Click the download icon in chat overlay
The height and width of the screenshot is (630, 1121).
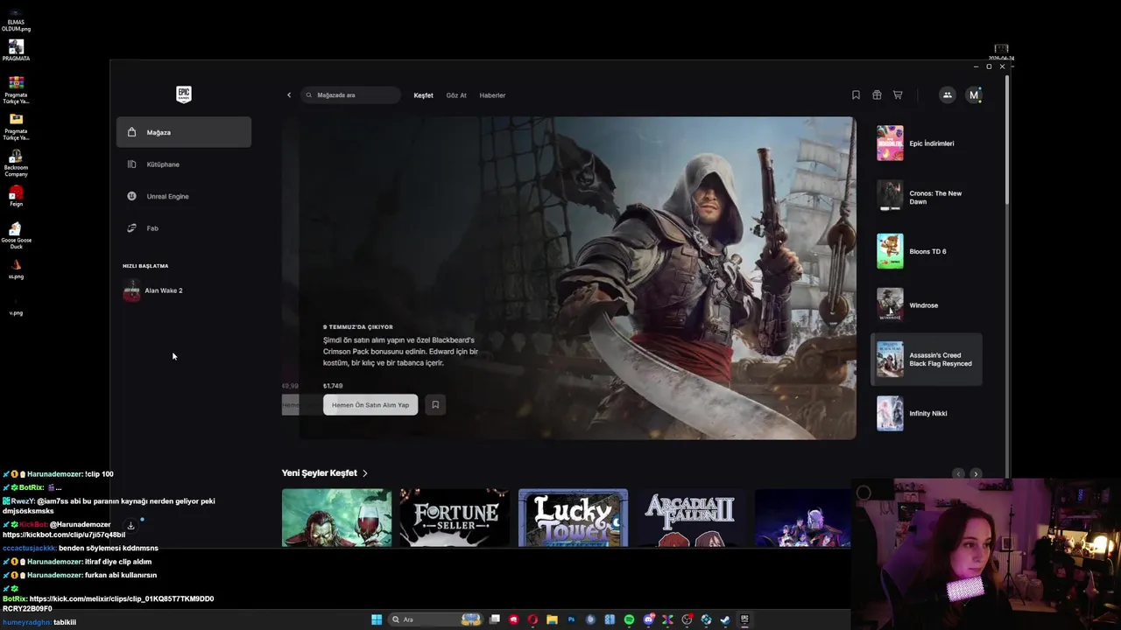(130, 526)
